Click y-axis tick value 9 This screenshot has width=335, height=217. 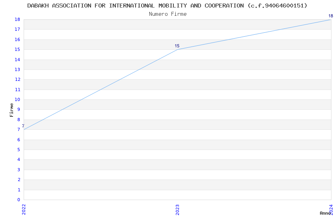(19, 109)
